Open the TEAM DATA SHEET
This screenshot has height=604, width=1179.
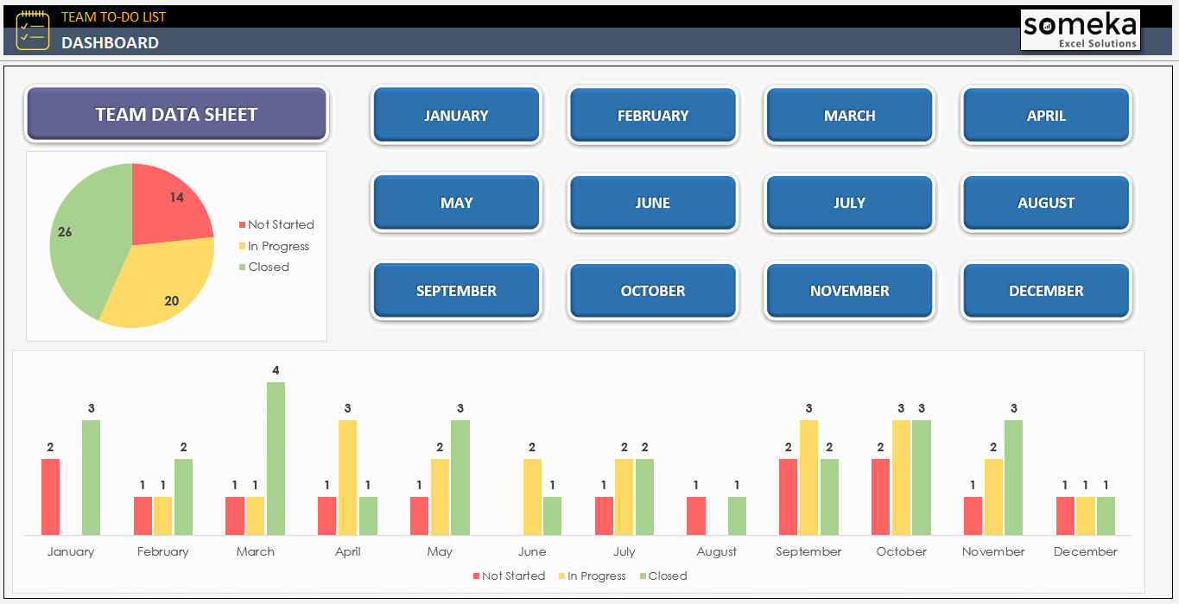(x=176, y=113)
